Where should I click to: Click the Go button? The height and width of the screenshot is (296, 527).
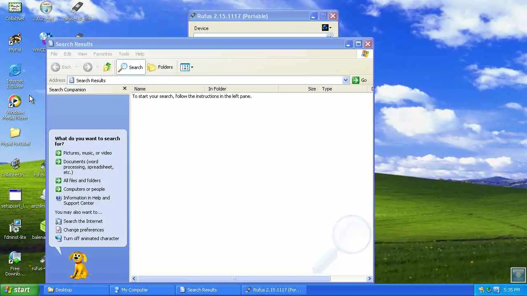point(359,80)
